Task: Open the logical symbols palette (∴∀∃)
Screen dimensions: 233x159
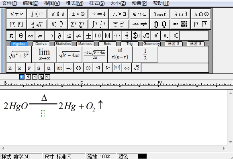Action: tap(119, 14)
